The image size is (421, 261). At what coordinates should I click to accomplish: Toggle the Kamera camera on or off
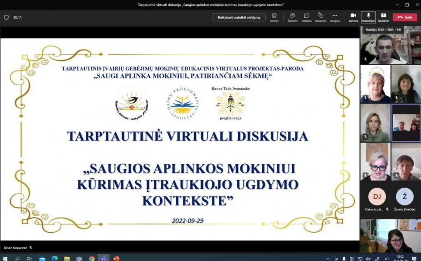coord(353,17)
